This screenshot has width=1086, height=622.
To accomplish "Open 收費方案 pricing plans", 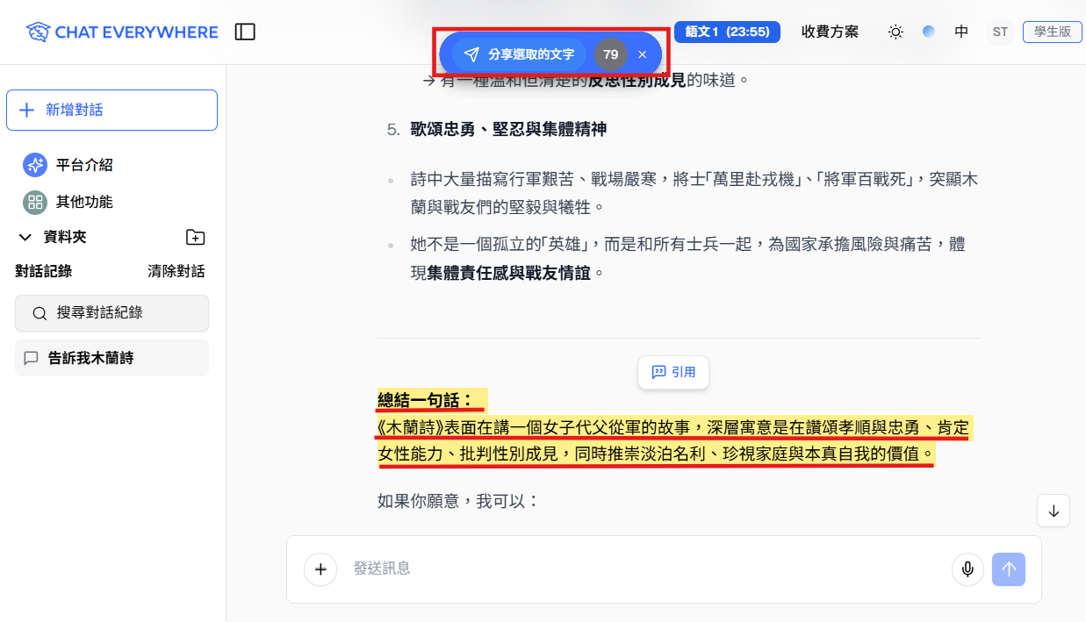I will [x=830, y=32].
